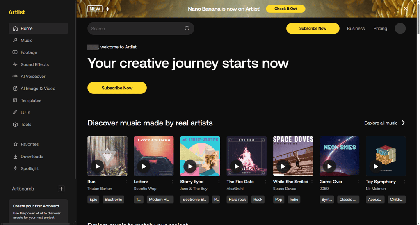420x225 pixels.
Task: Play the Letterz track
Action: tap(144, 166)
